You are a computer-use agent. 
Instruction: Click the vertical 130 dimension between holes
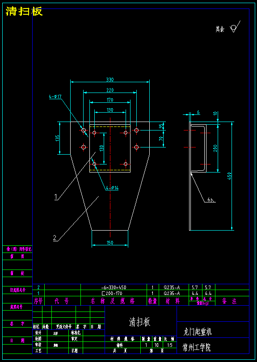coord(101,148)
